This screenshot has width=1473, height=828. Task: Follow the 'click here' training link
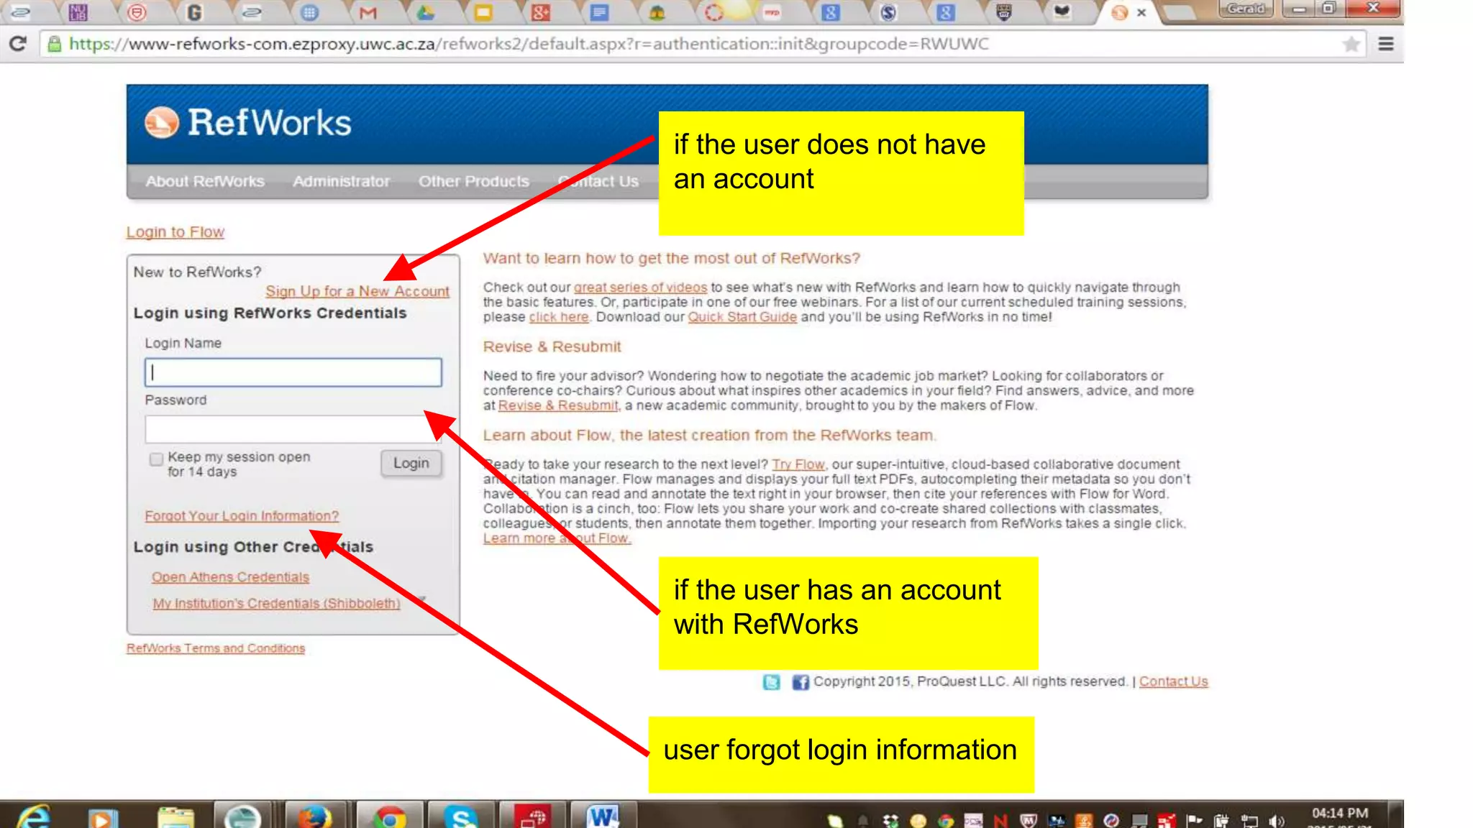click(559, 317)
